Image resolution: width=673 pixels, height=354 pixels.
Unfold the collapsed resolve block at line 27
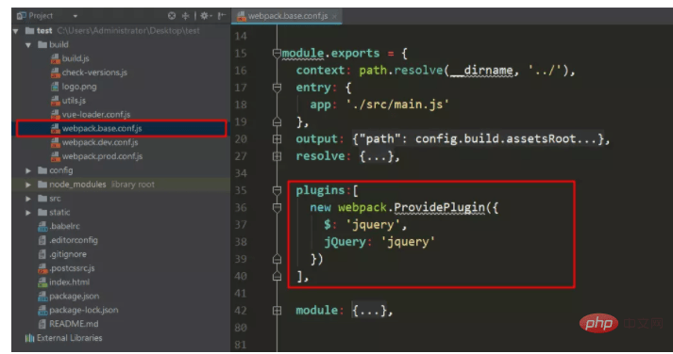pos(277,156)
